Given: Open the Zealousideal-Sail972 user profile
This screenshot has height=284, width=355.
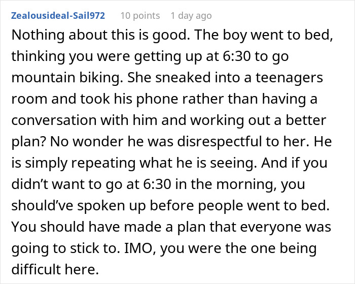Looking at the screenshot, I should coord(56,16).
